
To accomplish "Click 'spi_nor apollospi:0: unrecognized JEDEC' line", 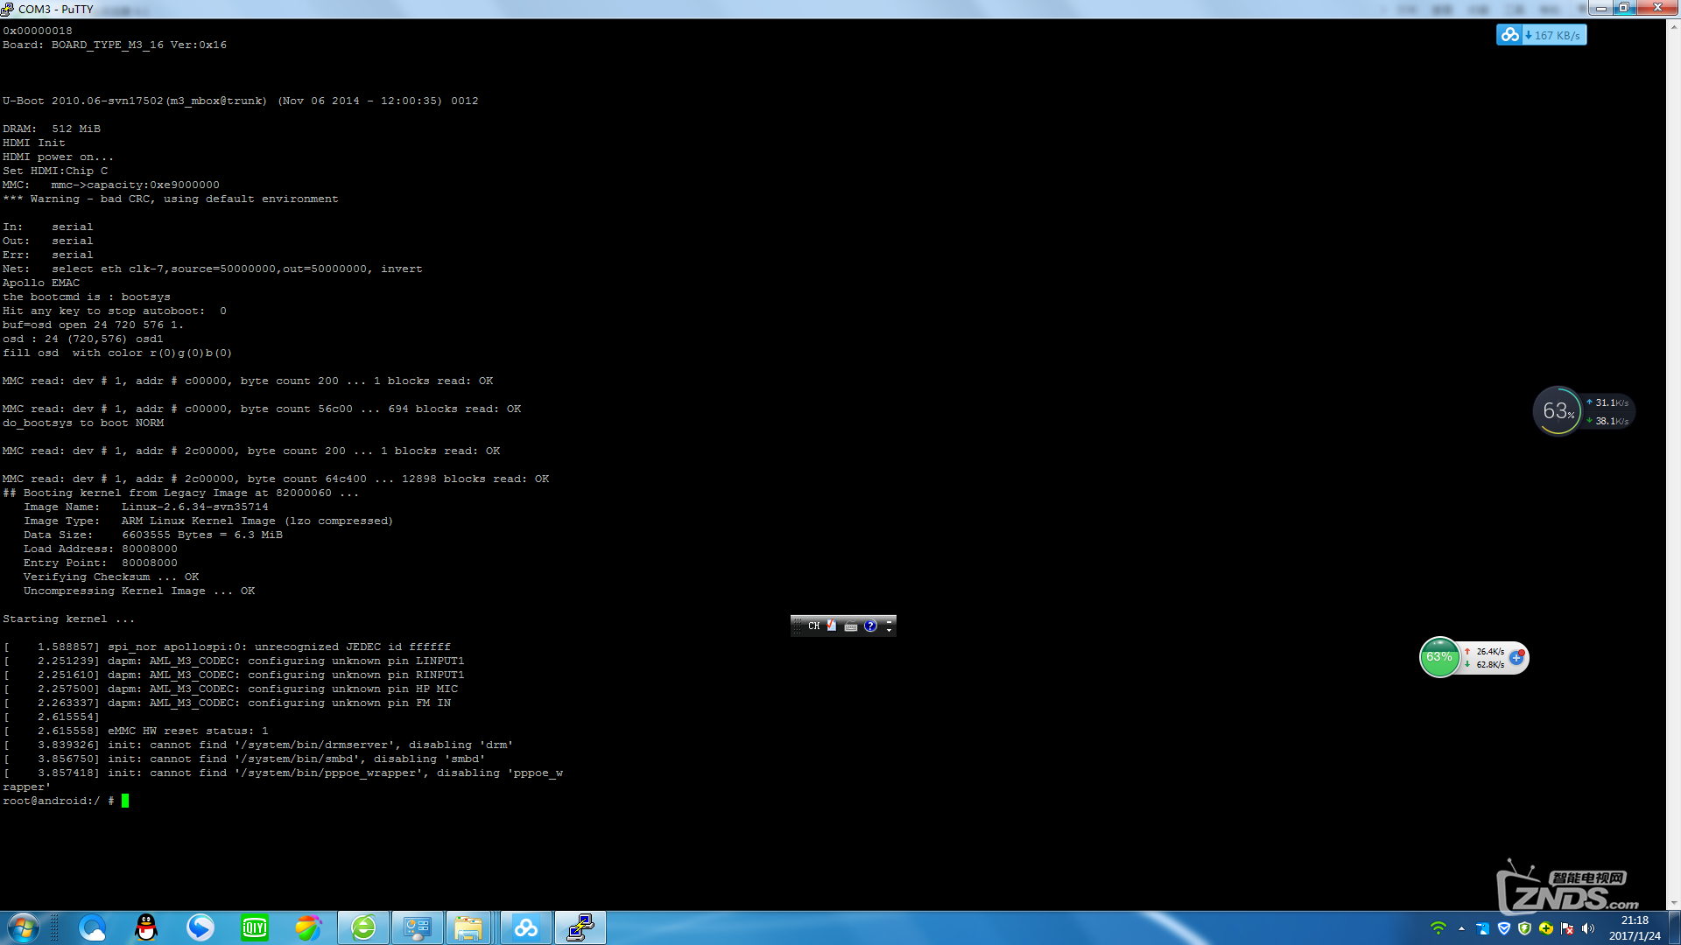I will 227,647.
